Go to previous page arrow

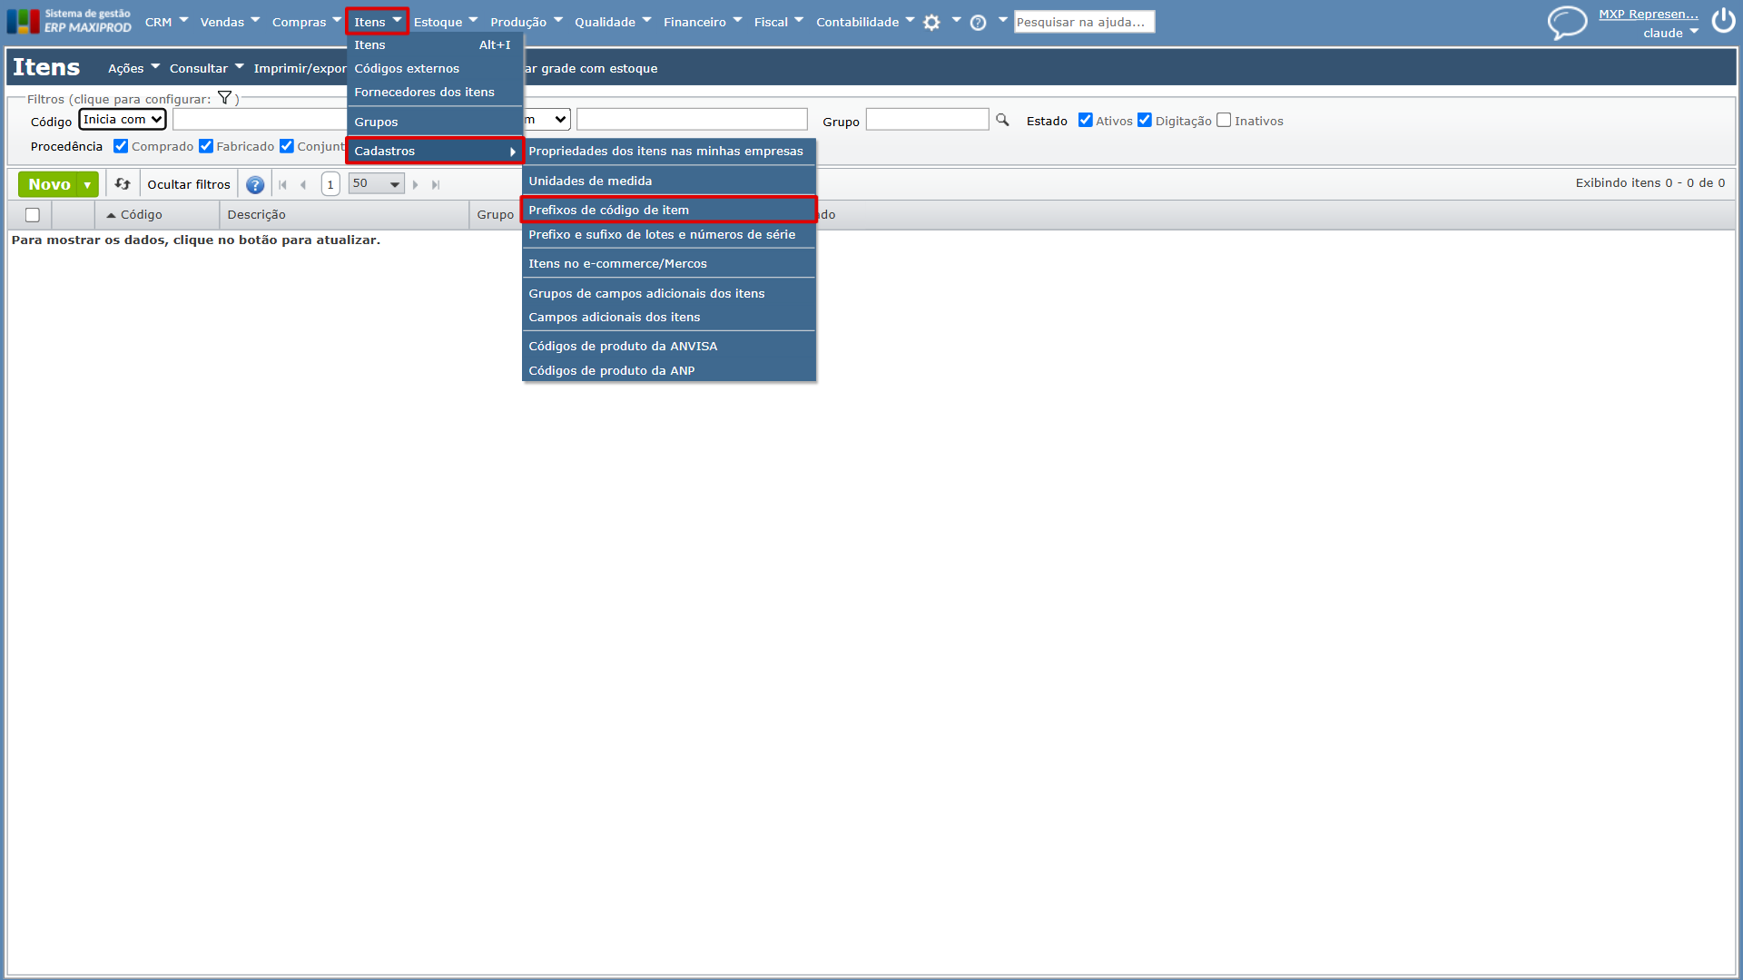pyautogui.click(x=303, y=184)
